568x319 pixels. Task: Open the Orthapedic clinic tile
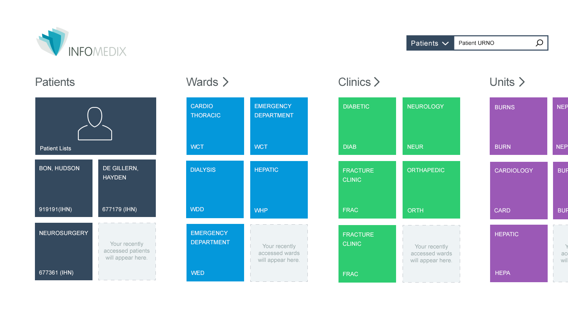[431, 190]
